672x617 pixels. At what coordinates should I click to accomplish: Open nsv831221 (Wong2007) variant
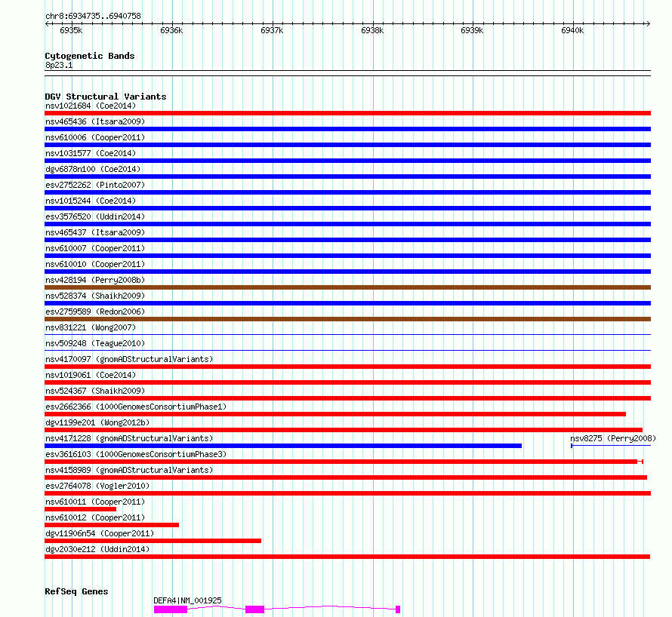tap(347, 334)
